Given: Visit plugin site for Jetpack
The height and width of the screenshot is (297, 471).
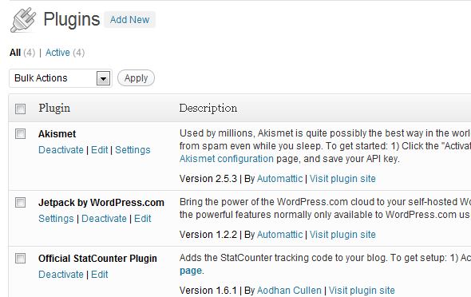Looking at the screenshot, I should [x=342, y=235].
